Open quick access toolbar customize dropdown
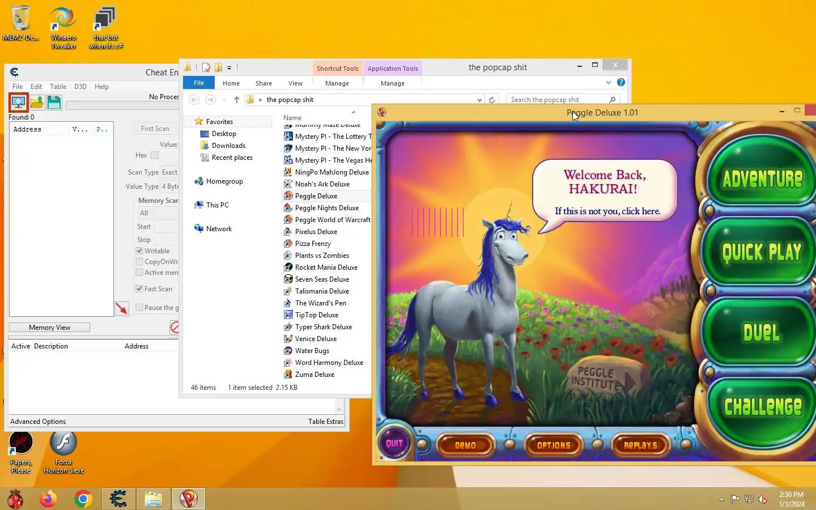 229,67
